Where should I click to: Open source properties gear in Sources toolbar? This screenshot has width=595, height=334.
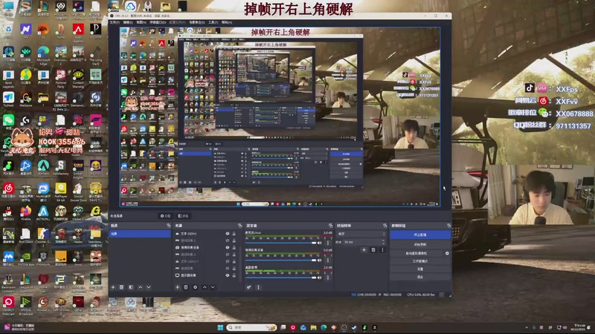tap(195, 287)
